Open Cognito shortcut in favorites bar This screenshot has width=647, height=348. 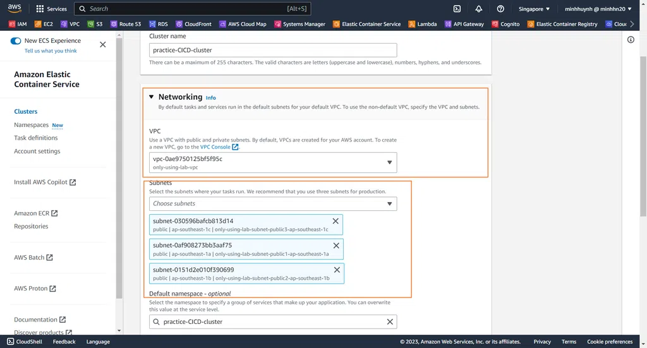point(505,24)
